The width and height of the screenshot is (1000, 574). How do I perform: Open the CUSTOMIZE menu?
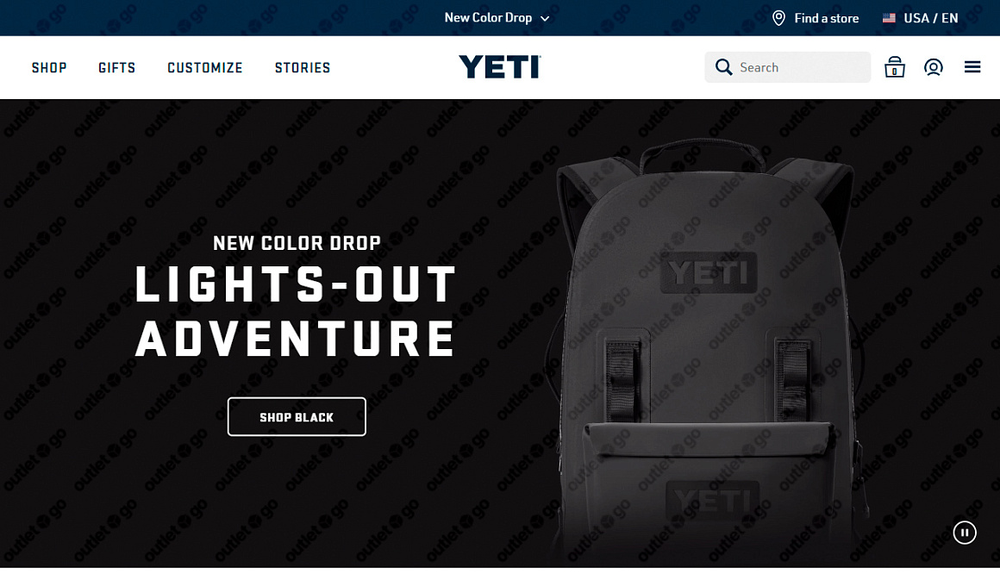(204, 67)
